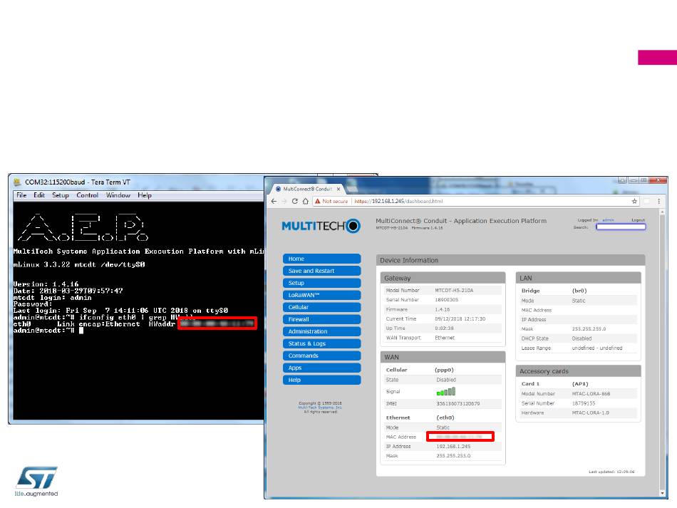
Task: Open the Window menu in Tera Term
Action: coord(118,195)
